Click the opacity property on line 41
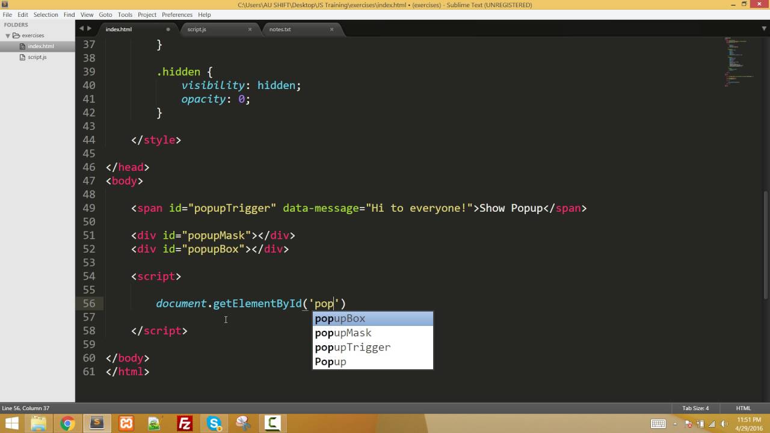The width and height of the screenshot is (770, 433). tap(203, 99)
